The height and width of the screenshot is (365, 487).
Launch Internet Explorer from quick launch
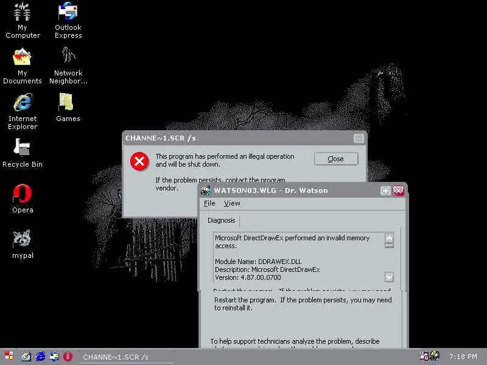click(x=40, y=356)
